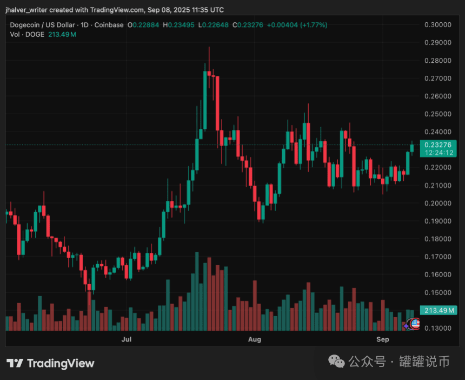Click the countdown timer 12:24:12
This screenshot has height=380, width=465.
pyautogui.click(x=439, y=153)
